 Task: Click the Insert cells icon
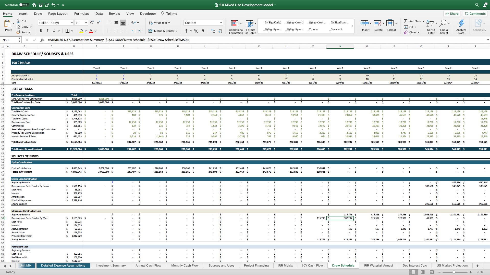364,23
